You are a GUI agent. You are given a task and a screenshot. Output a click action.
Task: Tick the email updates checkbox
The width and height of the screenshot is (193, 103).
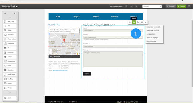pyautogui.click(x=84, y=40)
